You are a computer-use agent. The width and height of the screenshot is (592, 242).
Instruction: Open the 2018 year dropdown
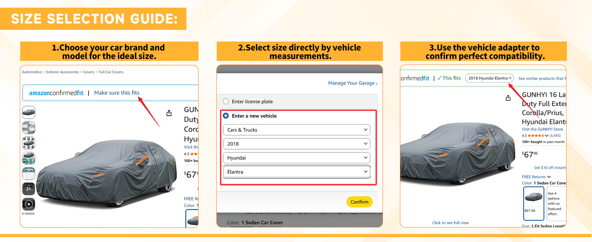(296, 144)
